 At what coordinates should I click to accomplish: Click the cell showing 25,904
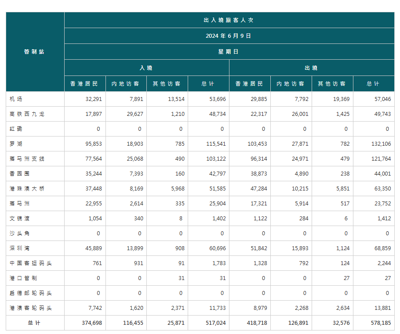coord(209,204)
